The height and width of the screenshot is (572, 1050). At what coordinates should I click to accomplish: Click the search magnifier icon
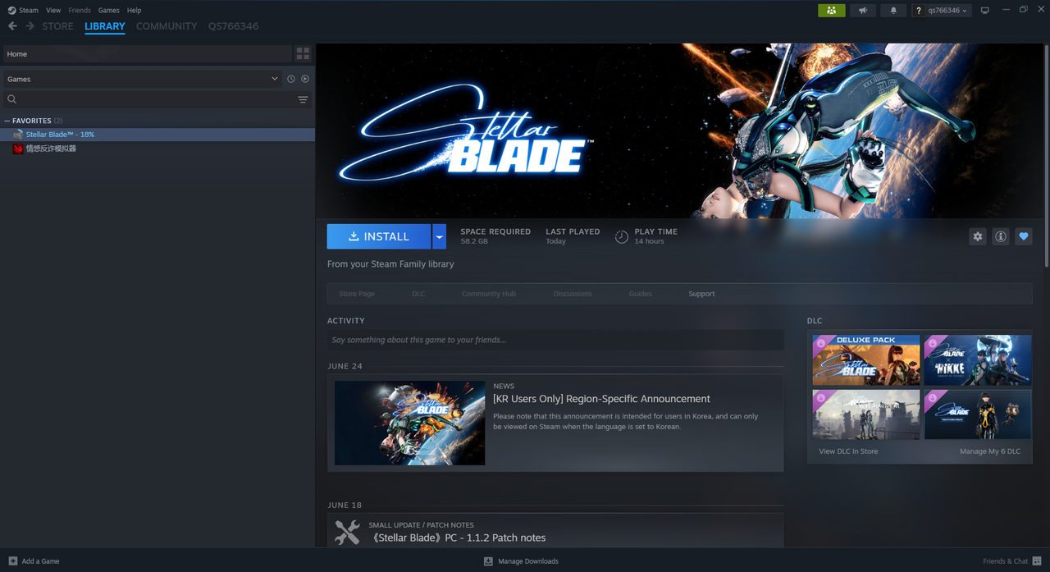[12, 99]
